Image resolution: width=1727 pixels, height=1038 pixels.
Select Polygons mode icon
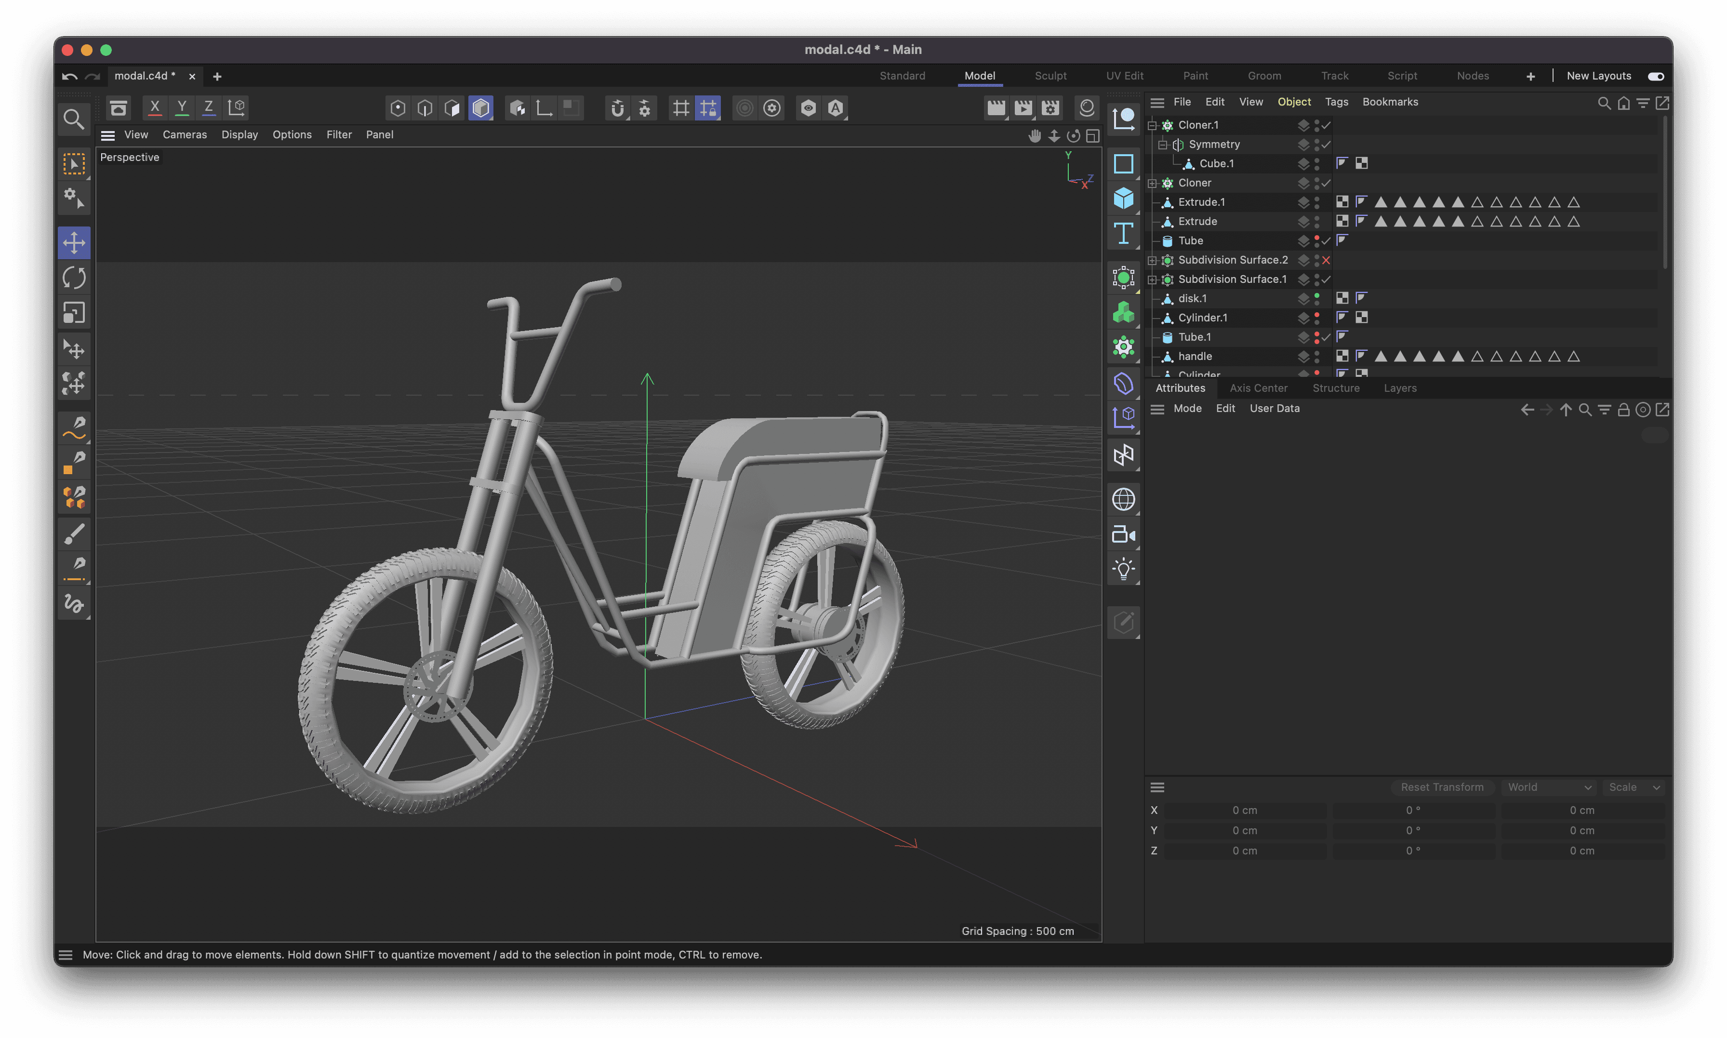coord(452,108)
